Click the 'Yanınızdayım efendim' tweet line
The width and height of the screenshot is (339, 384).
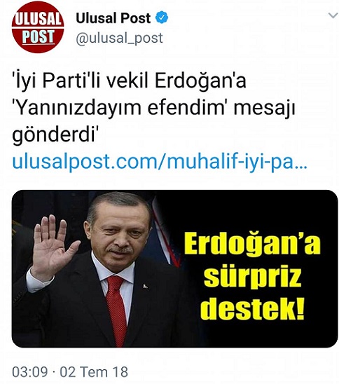coord(153,108)
